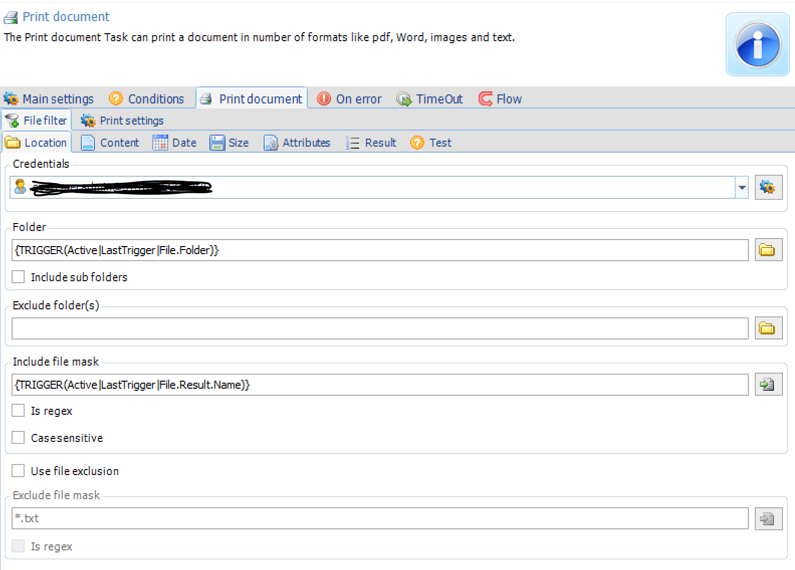795x570 pixels.
Task: Open credentials settings gear button
Action: click(x=768, y=187)
